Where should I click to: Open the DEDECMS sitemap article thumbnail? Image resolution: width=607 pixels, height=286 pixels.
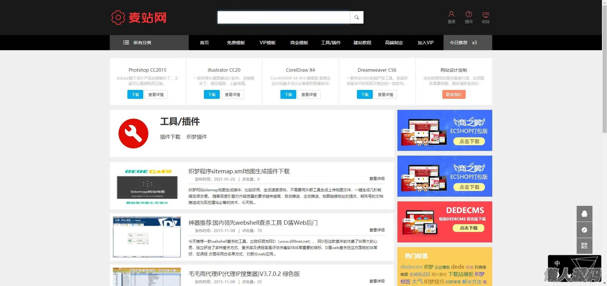click(147, 186)
